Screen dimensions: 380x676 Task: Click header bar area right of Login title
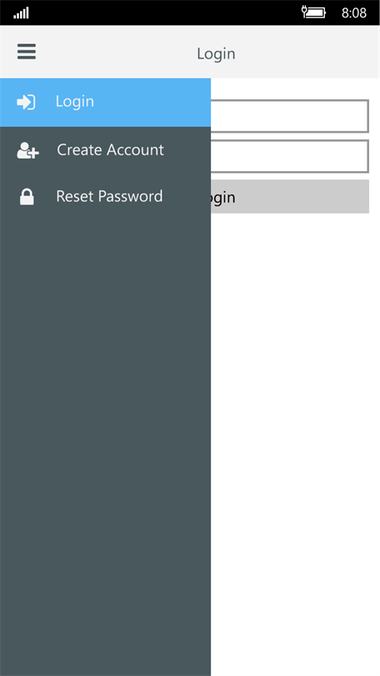[306, 53]
